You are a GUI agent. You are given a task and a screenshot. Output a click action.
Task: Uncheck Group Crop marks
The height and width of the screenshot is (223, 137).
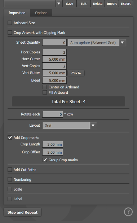[x=45, y=160]
